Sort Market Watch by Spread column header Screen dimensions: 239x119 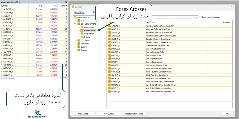pyautogui.click(x=64, y=5)
